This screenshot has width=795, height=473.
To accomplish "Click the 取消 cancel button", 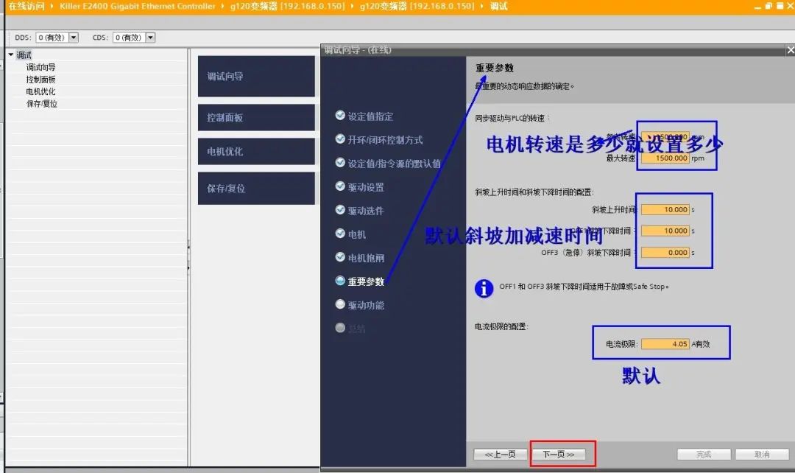I will tap(762, 455).
